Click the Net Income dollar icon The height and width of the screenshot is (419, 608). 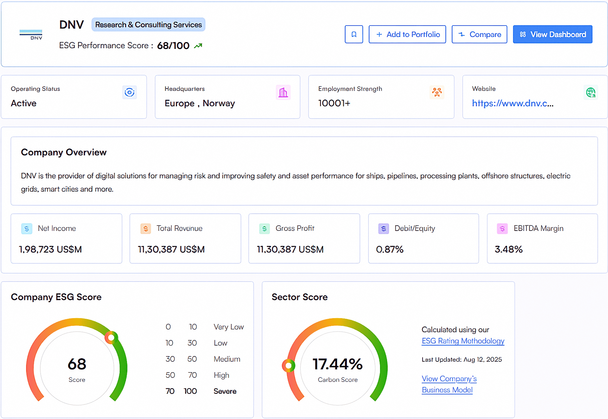(x=27, y=229)
